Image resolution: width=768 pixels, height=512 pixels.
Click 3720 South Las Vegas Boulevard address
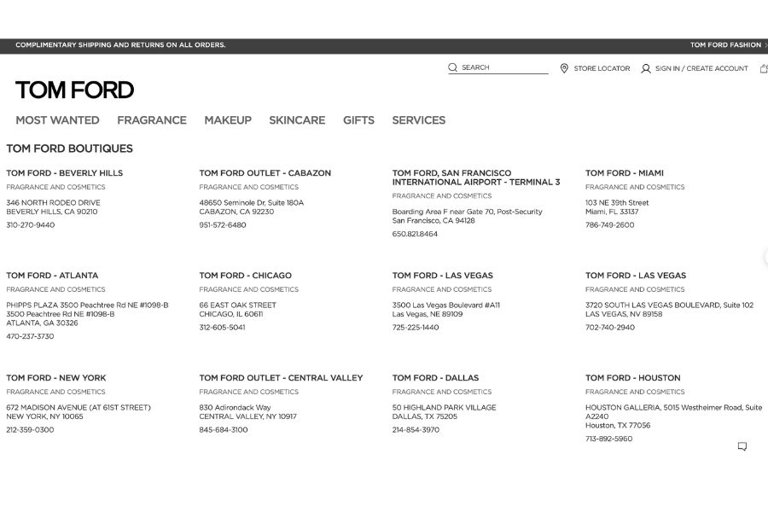pyautogui.click(x=670, y=305)
